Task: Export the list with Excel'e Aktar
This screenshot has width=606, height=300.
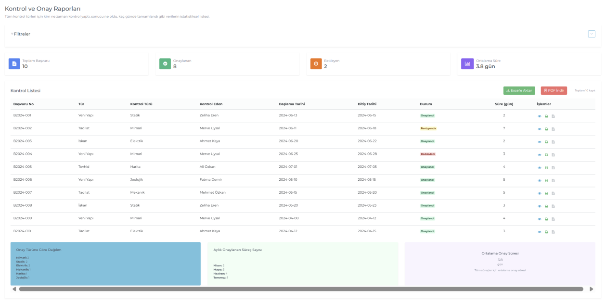Action: tap(519, 90)
